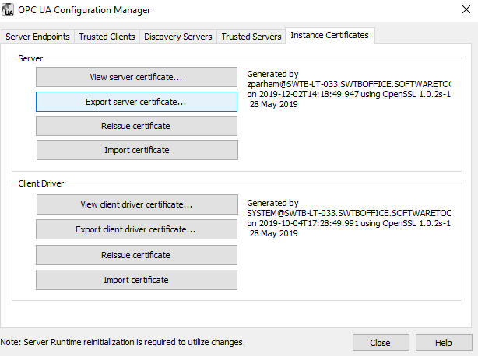Close the OPC UA Configuration Manager window
The height and width of the screenshot is (356, 478).
[466, 9]
